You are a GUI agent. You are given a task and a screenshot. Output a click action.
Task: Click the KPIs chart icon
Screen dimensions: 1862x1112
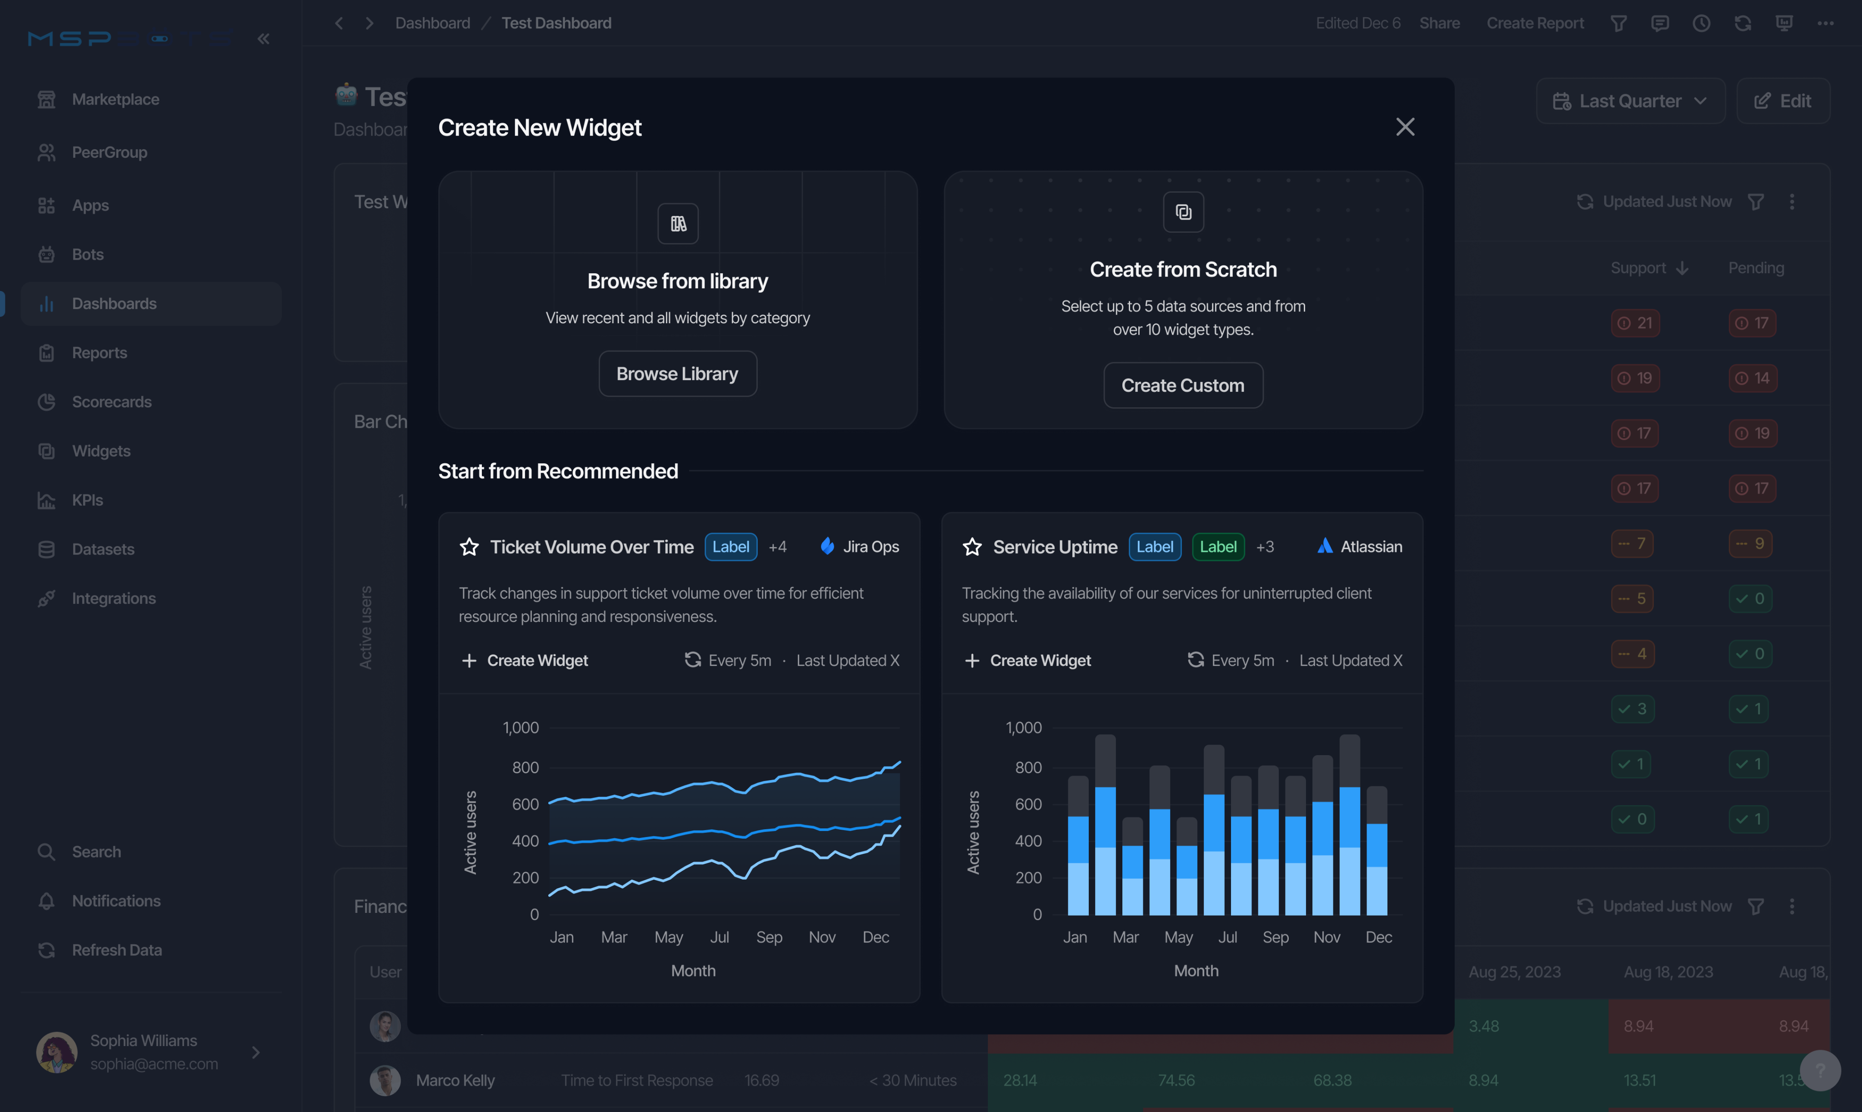[x=46, y=500]
